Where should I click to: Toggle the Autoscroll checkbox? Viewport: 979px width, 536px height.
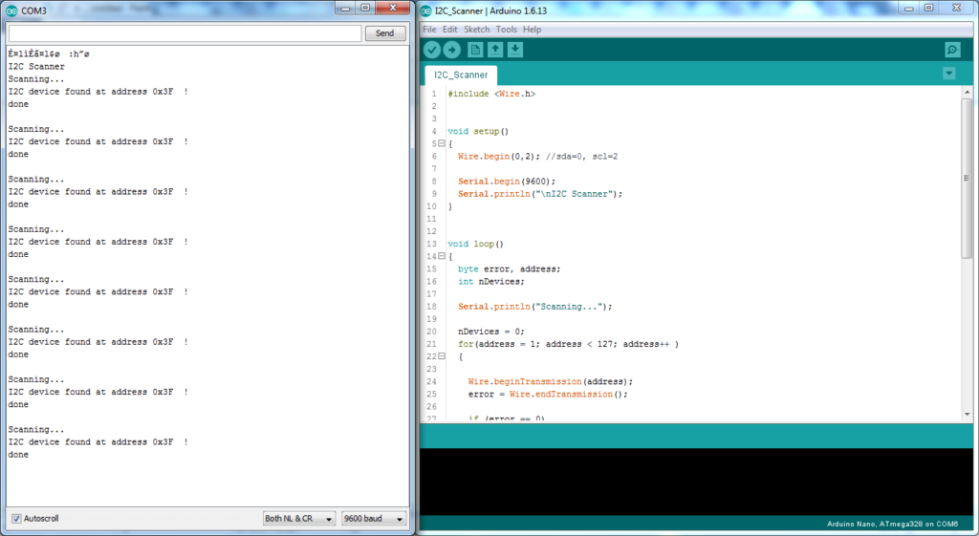coord(16,519)
